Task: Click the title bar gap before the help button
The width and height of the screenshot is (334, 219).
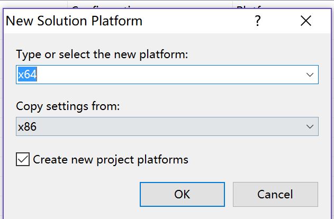Action: coord(201,22)
